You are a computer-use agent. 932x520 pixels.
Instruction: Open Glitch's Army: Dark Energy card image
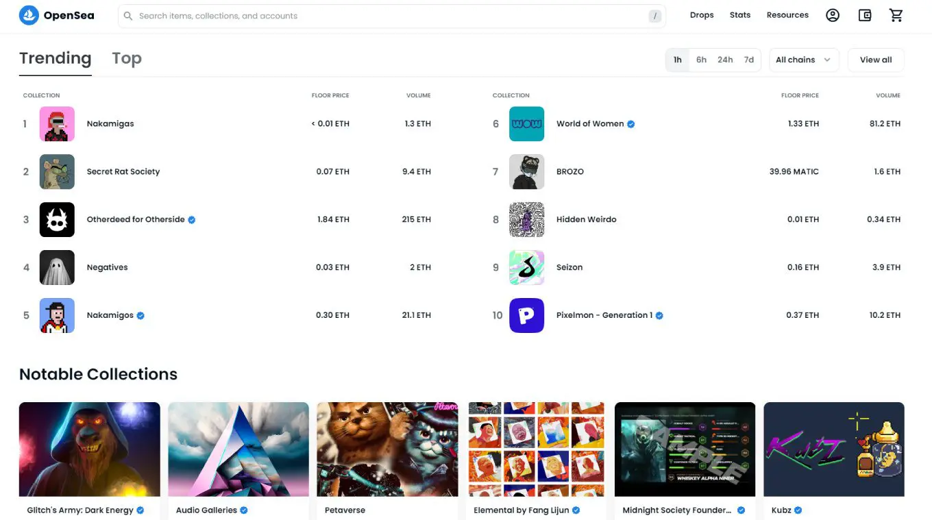point(90,449)
